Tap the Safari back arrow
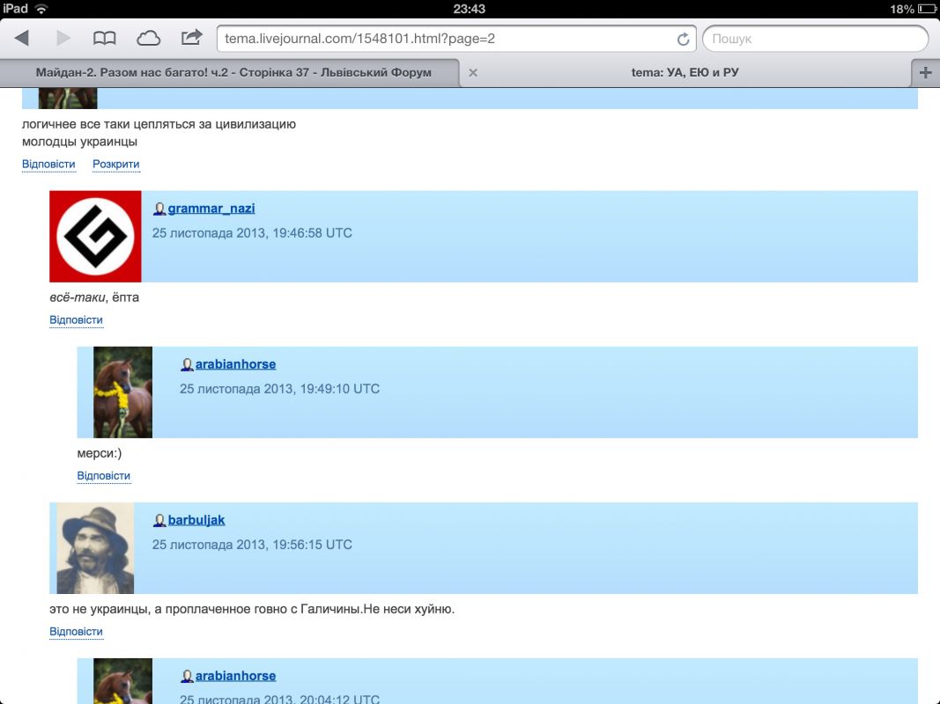The image size is (940, 704). coord(22,39)
